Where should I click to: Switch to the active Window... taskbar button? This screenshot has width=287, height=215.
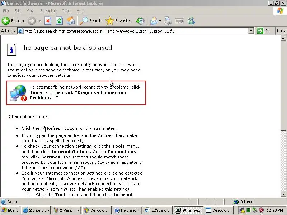click(188, 210)
